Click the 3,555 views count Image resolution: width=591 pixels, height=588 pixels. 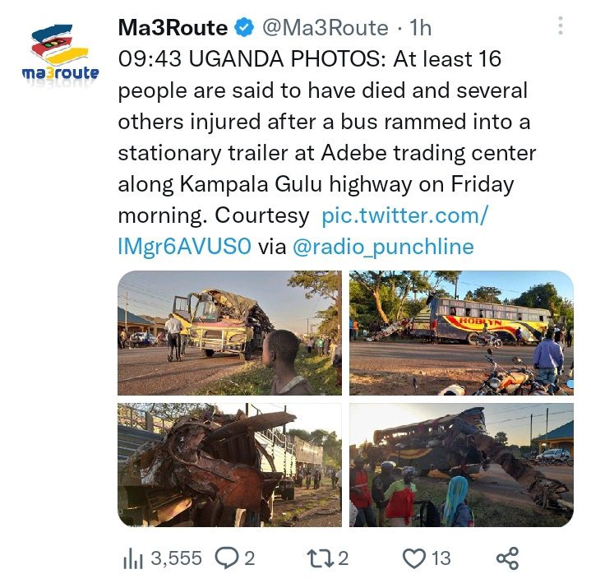pyautogui.click(x=177, y=558)
